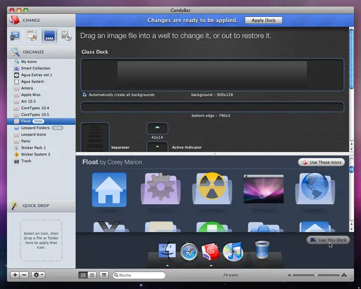The image size is (361, 289).
Task: Select Smart Collection in sidebar
Action: (41, 68)
